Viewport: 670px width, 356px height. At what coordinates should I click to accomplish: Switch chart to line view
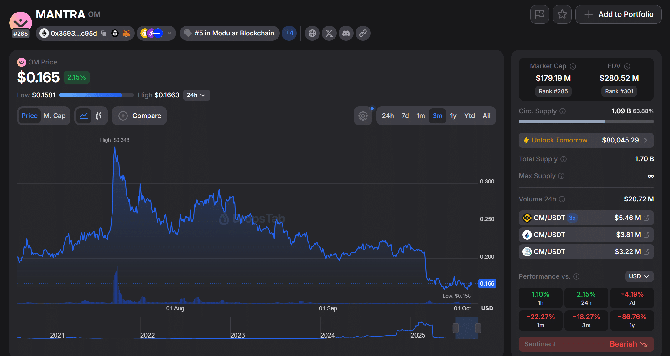(x=84, y=116)
